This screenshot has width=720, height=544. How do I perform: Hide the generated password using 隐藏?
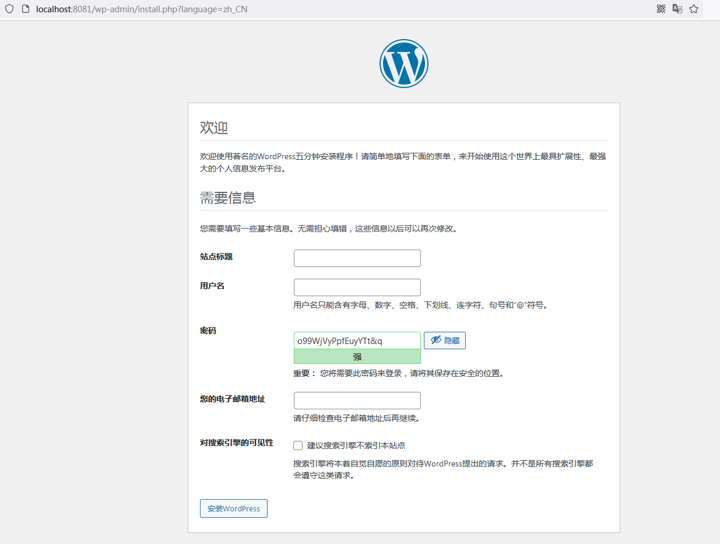click(x=445, y=340)
